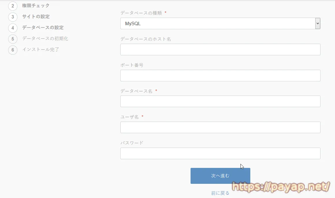Viewport: 335px width, 198px height.
Task: Select the データベースの設定 step label
Action: [43, 27]
